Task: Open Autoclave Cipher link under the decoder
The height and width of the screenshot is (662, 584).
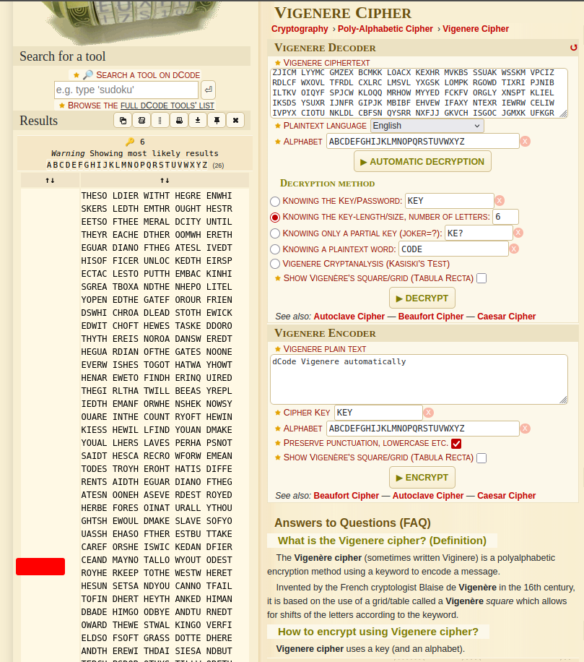Action: (349, 317)
